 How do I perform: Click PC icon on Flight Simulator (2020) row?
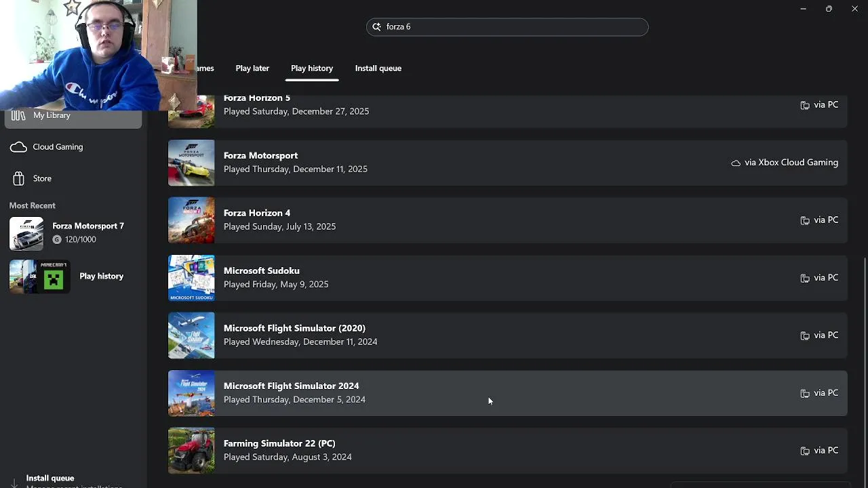click(805, 335)
